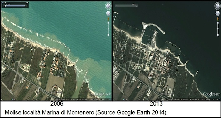This screenshot has height=118, width=221.
Task: Click the pan joystick in the 2013 view
Action: [x=218, y=13]
